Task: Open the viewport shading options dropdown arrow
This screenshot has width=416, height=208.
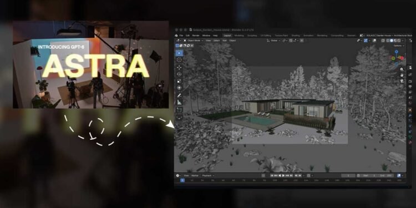Action: click(x=403, y=40)
